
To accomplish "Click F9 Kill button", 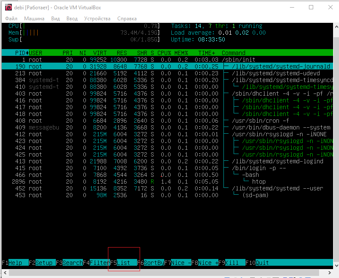I will click(232, 263).
